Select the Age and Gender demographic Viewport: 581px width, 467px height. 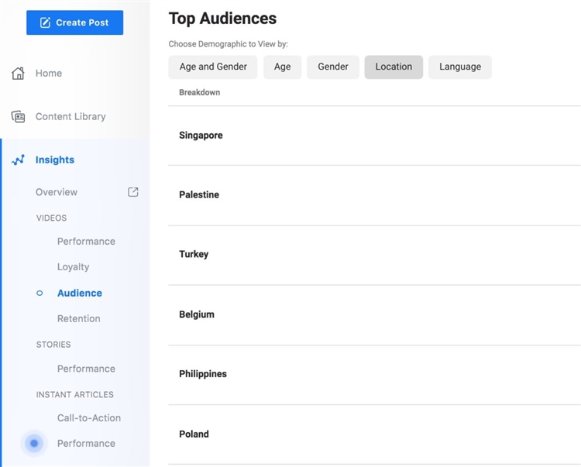click(213, 67)
